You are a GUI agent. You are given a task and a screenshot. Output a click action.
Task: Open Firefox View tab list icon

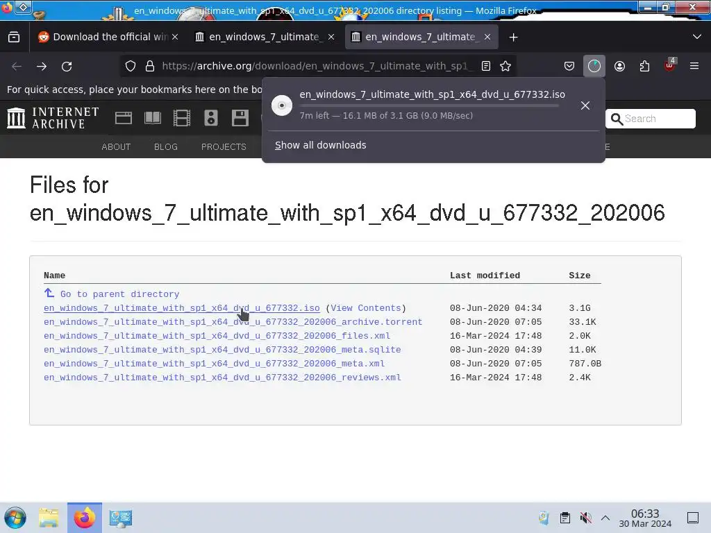[14, 37]
